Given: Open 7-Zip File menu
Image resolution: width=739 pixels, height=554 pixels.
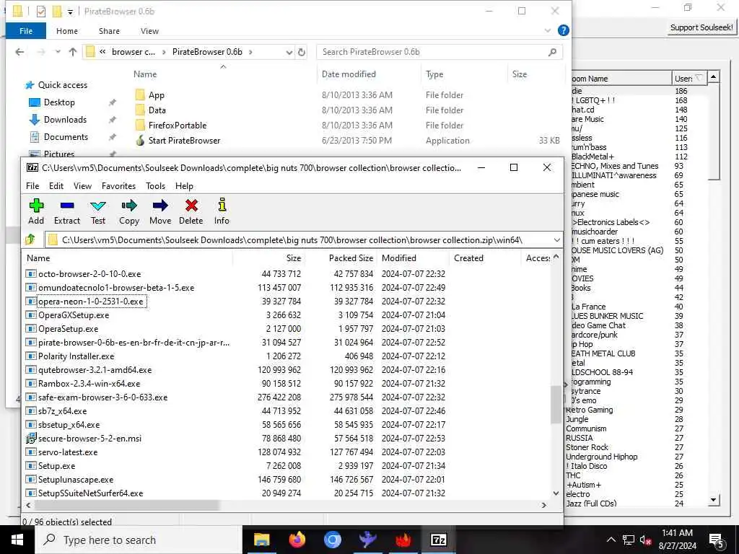Looking at the screenshot, I should pyautogui.click(x=32, y=186).
